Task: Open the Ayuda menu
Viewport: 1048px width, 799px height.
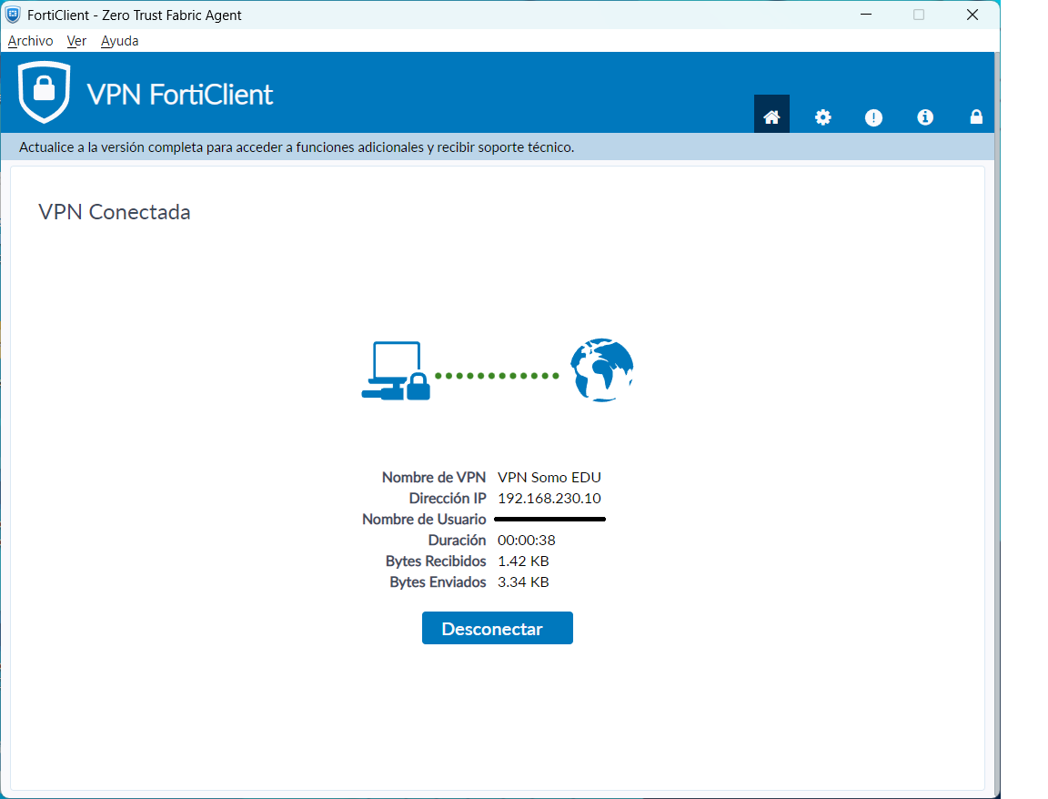Action: 119,41
